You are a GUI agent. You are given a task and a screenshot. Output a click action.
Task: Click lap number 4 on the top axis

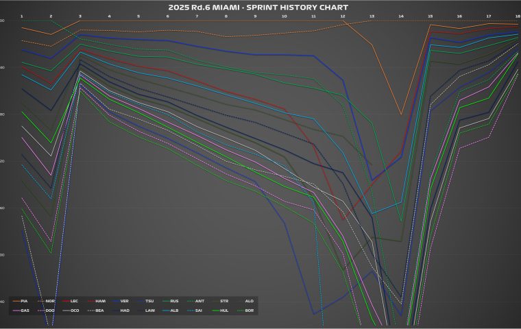click(x=109, y=16)
